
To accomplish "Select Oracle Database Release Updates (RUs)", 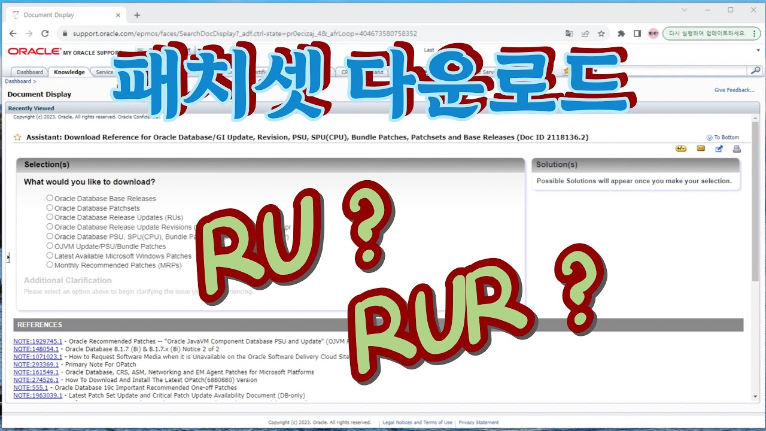I will (x=50, y=217).
